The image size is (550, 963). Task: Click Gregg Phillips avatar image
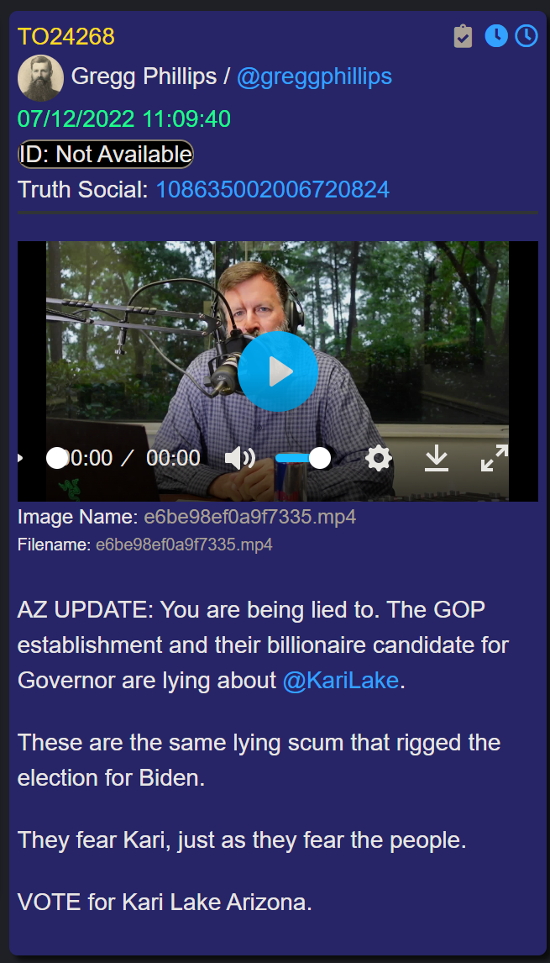point(40,78)
